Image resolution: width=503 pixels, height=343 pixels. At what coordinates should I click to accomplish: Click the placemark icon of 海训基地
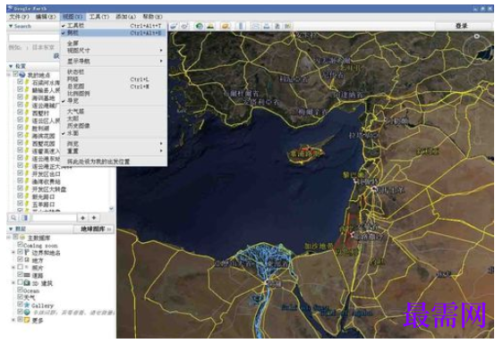(28, 97)
